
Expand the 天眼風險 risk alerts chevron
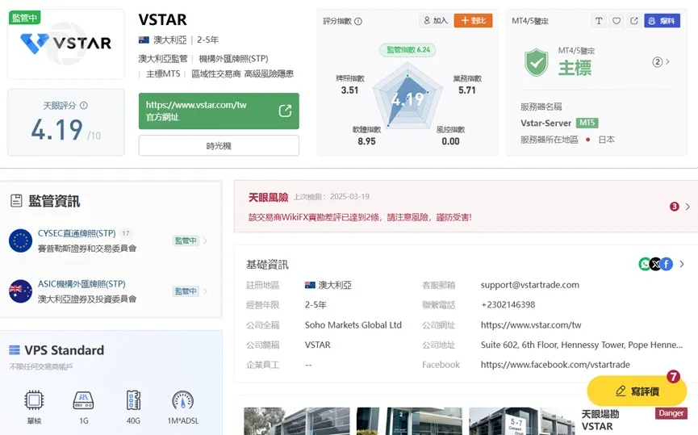688,207
